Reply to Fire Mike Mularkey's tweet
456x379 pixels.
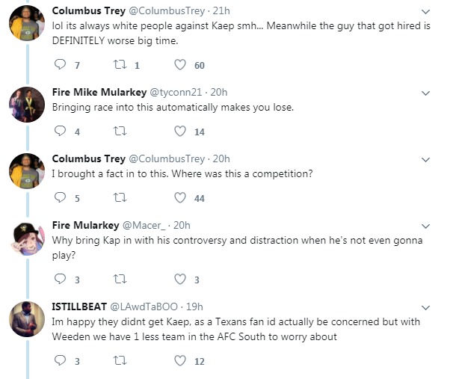click(61, 132)
